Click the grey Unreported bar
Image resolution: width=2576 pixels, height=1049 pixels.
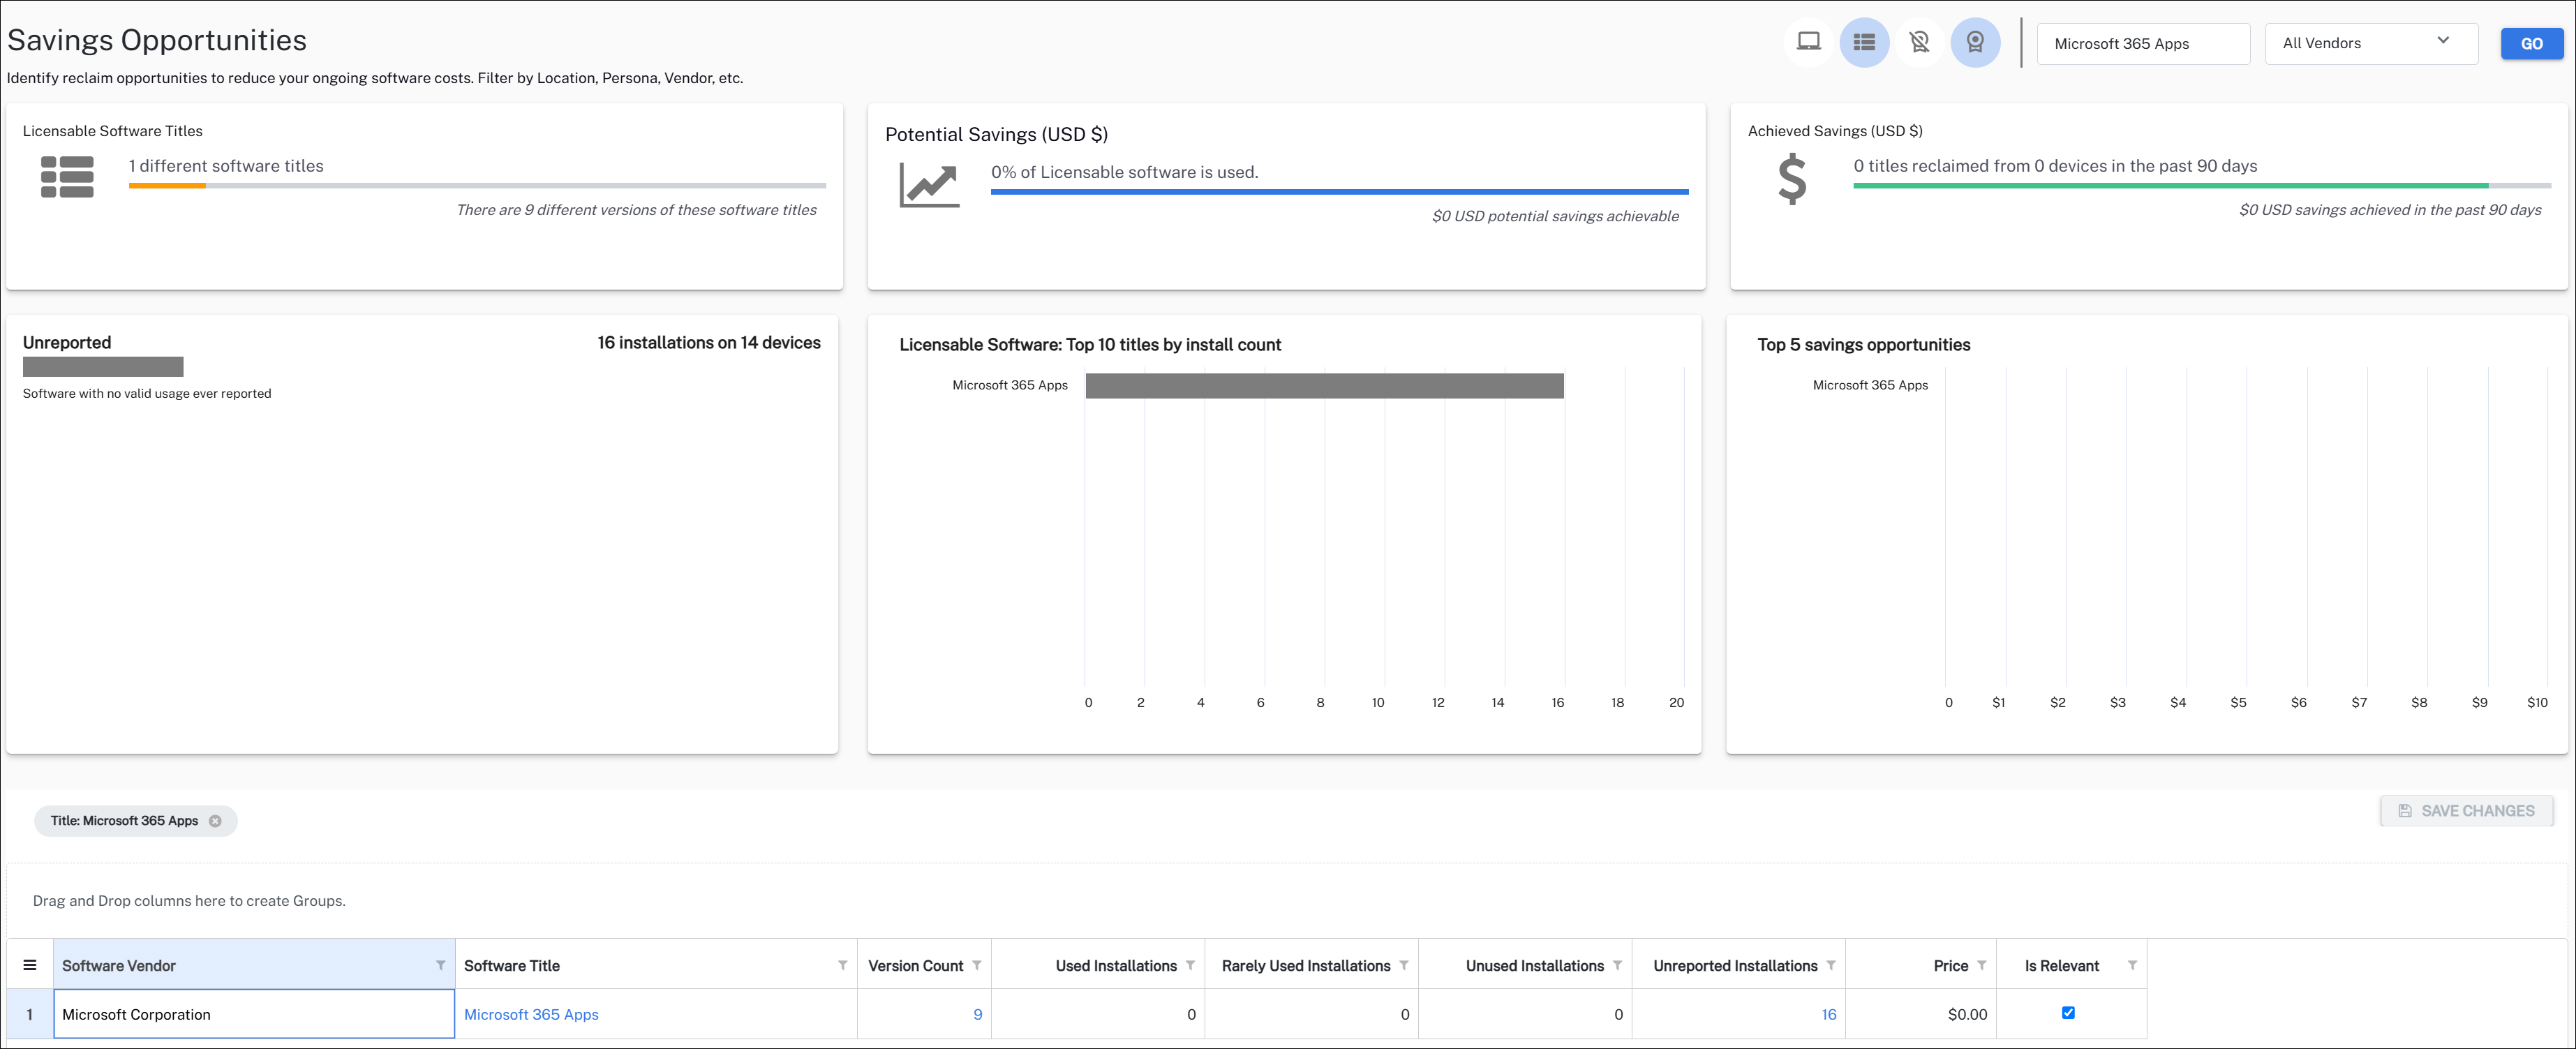pos(103,367)
